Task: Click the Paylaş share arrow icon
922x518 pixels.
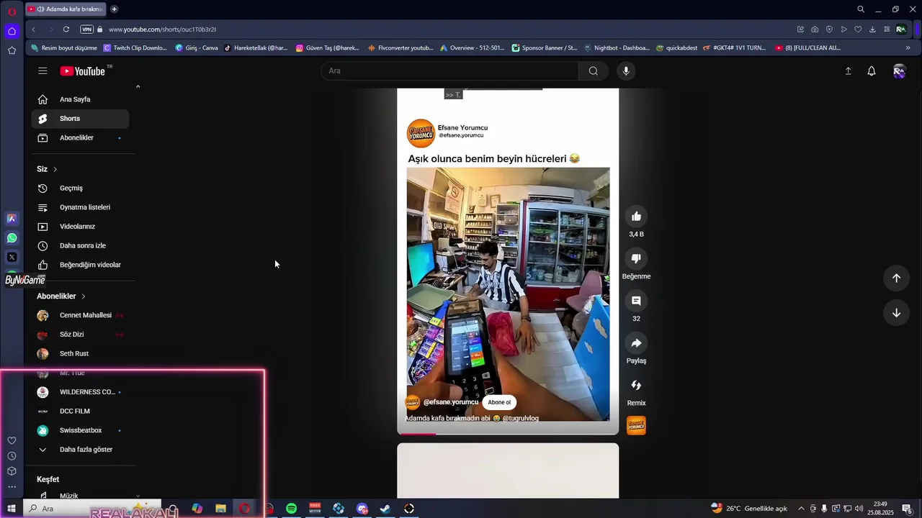Action: tap(636, 343)
